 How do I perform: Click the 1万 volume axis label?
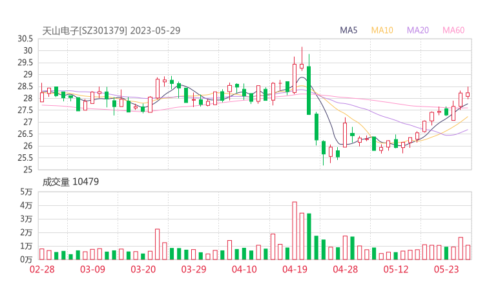click(26, 246)
